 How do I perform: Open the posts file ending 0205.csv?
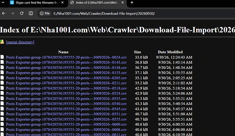(x=66, y=78)
